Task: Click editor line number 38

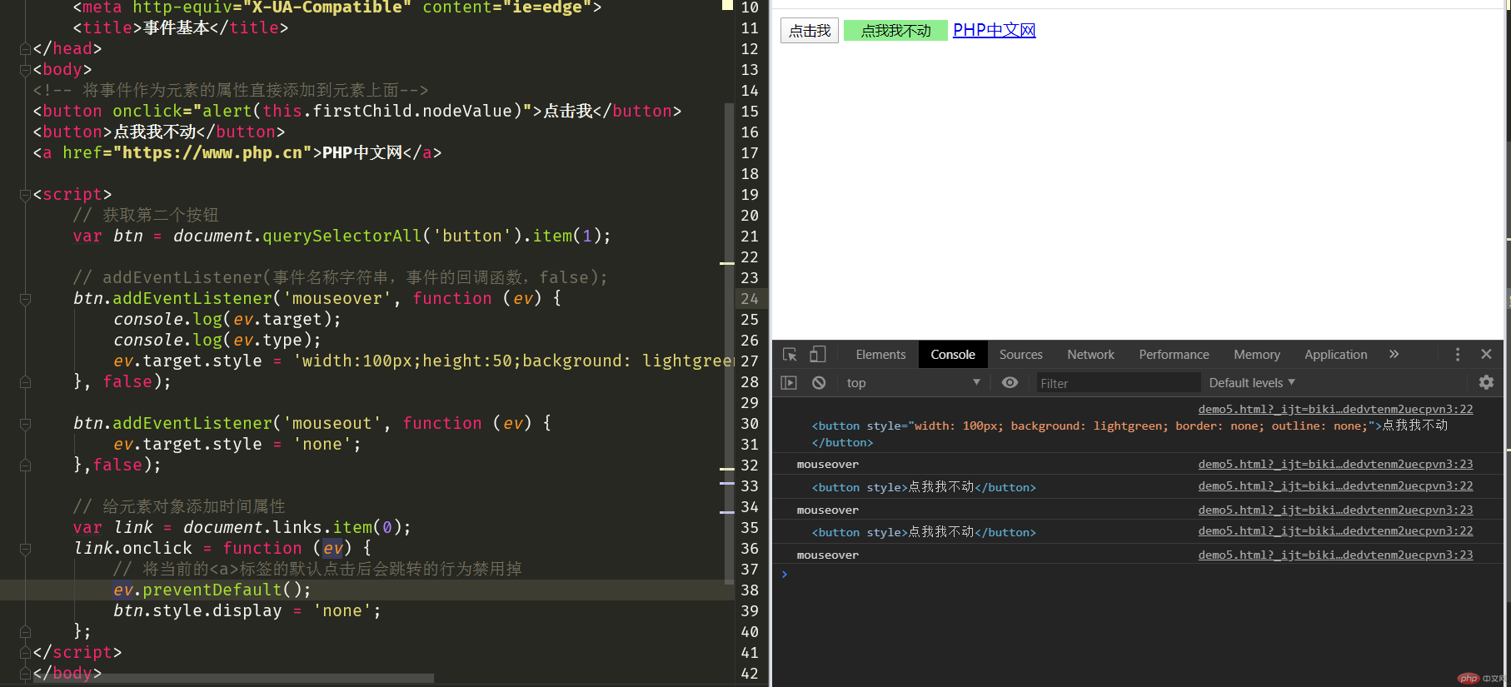Action: pyautogui.click(x=750, y=590)
